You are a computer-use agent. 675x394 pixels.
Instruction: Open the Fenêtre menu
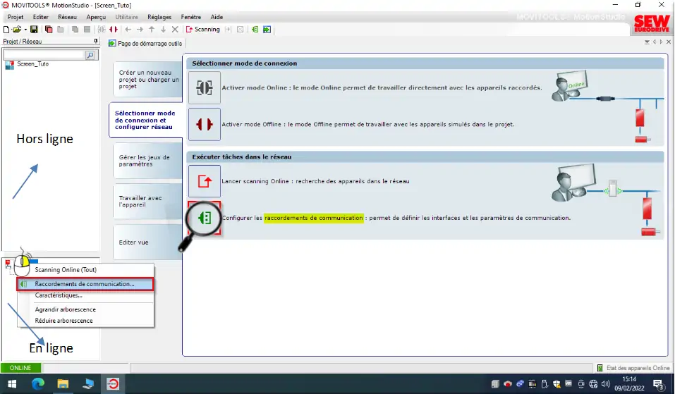[x=191, y=17]
